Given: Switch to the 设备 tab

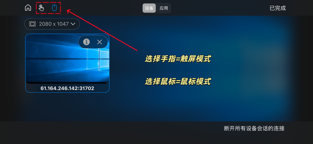Looking at the screenshot, I should coord(149,8).
